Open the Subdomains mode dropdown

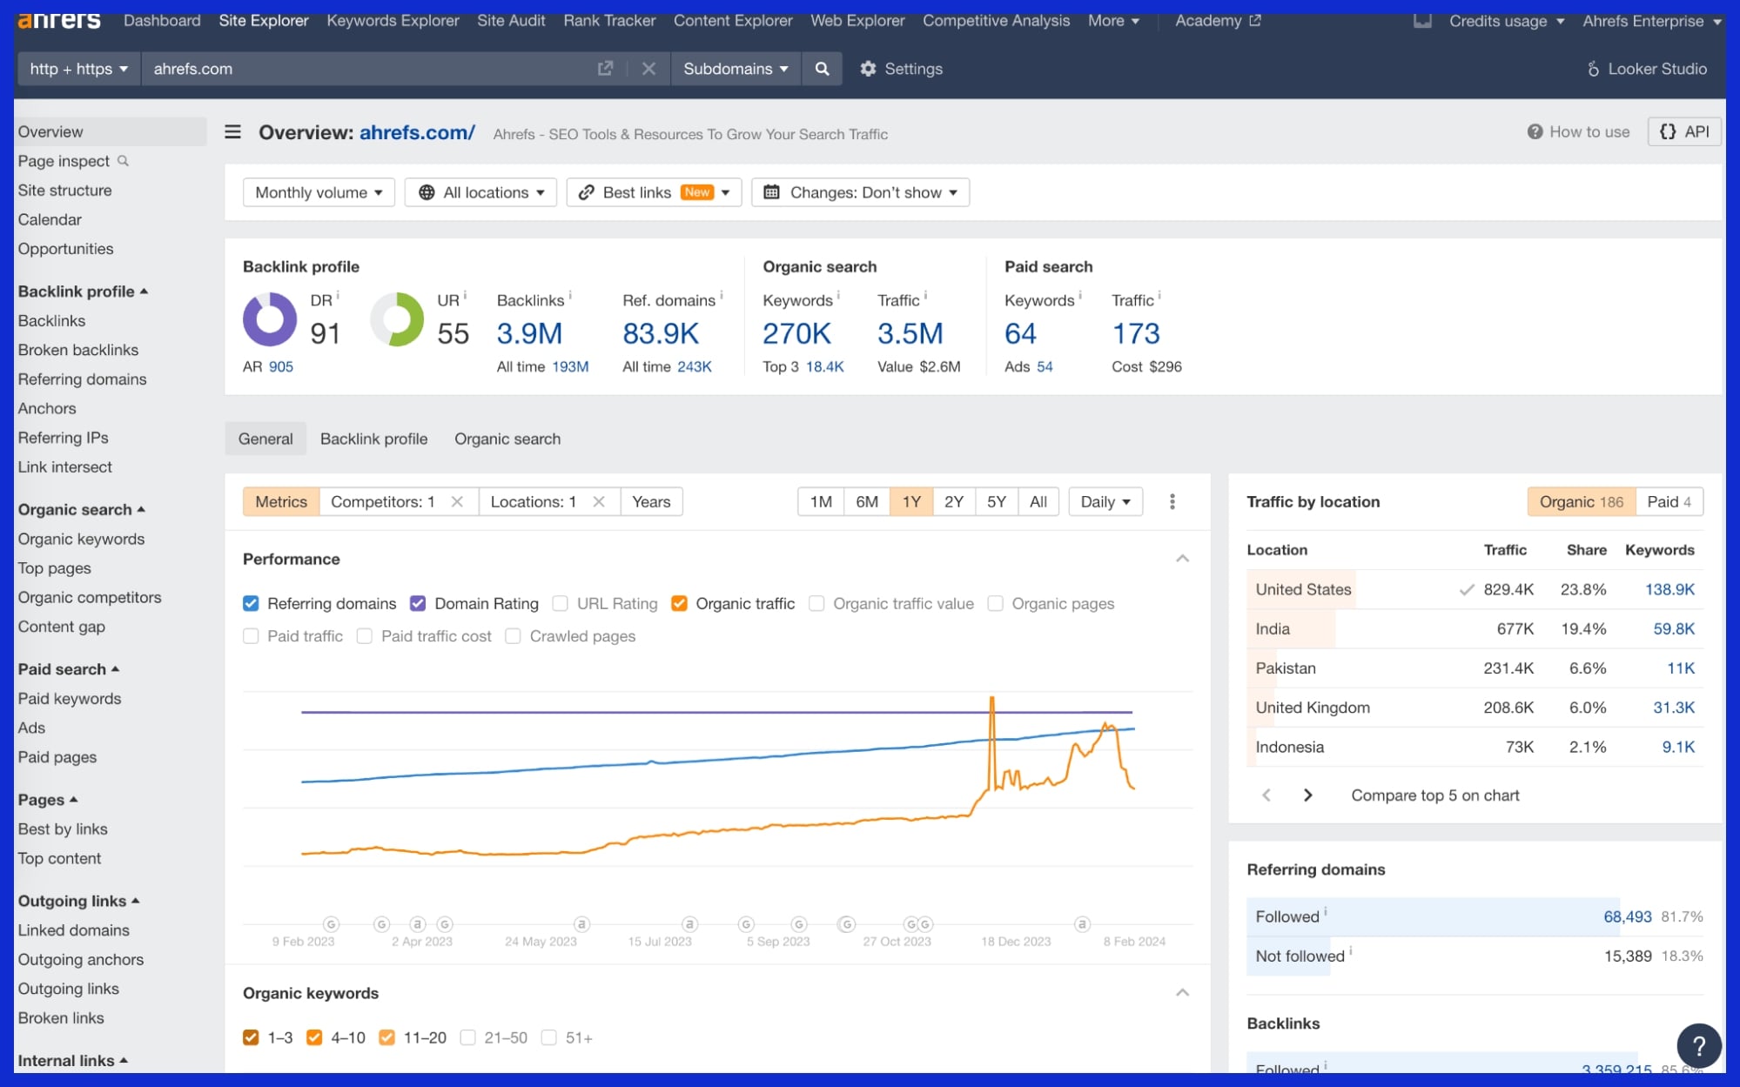pos(736,68)
